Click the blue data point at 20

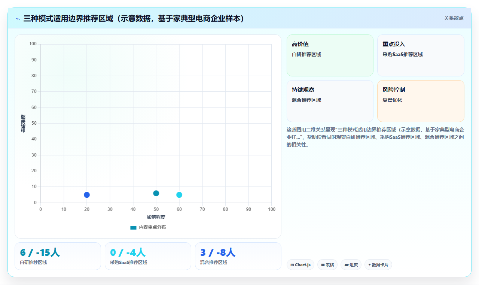point(87,195)
